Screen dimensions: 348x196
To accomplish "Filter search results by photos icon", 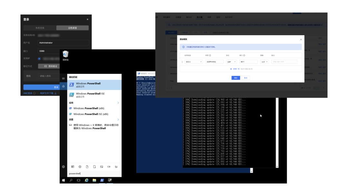I will pyautogui.click(x=101, y=167).
